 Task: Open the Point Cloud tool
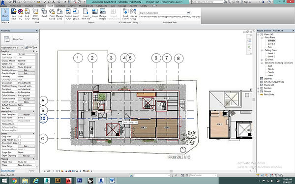pyautogui.click(x=52, y=14)
